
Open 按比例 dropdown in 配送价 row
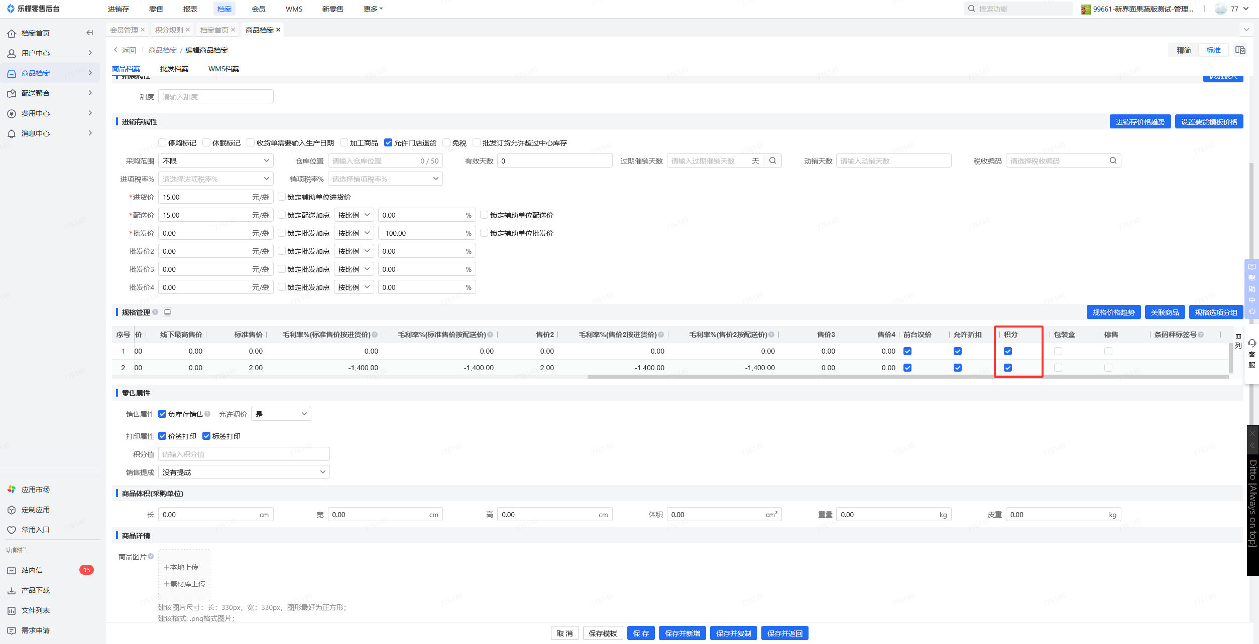[x=354, y=215]
